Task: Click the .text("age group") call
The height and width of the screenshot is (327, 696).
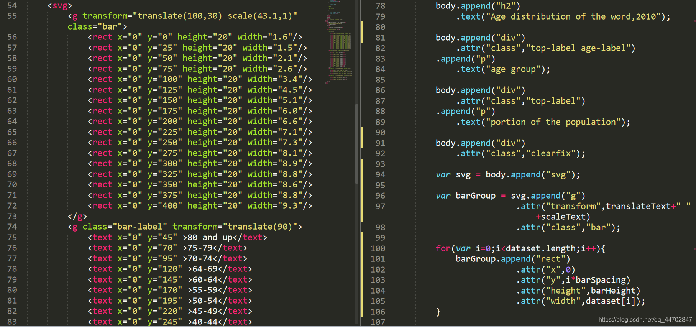Action: click(x=503, y=69)
